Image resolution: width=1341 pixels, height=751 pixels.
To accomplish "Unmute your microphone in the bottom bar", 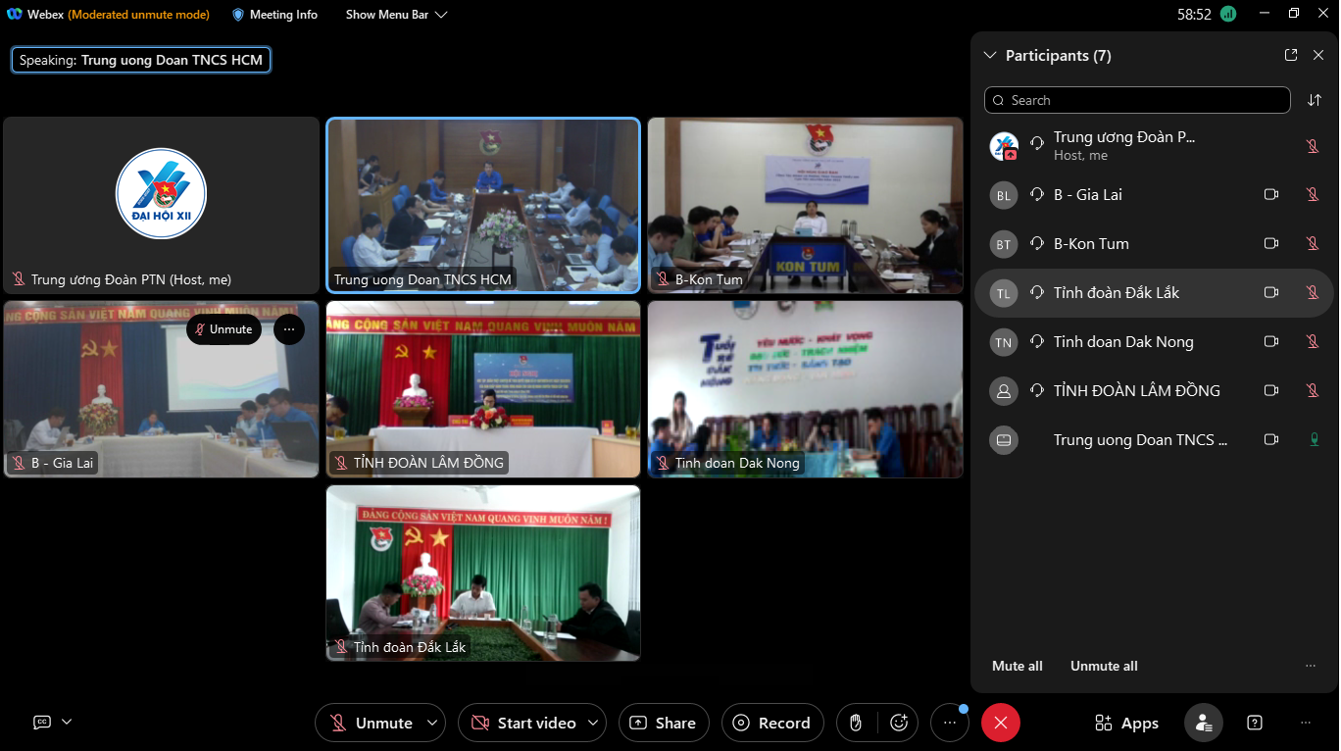I will (x=371, y=723).
